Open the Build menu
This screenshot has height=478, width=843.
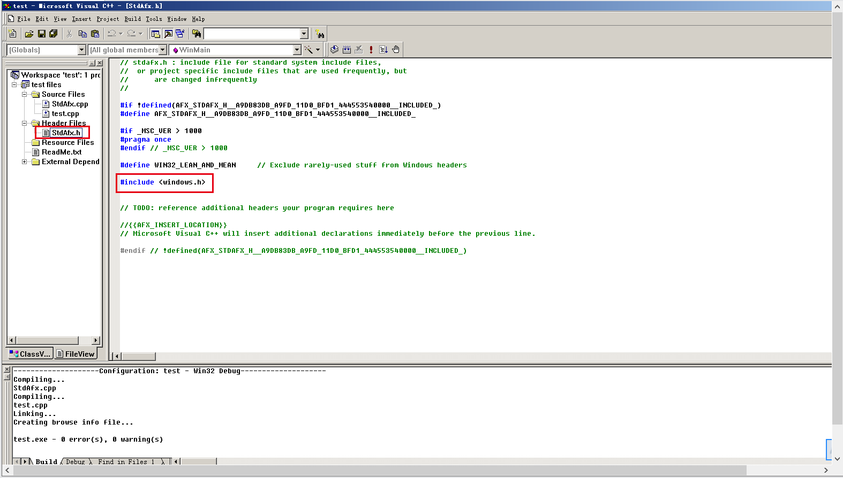coord(132,19)
